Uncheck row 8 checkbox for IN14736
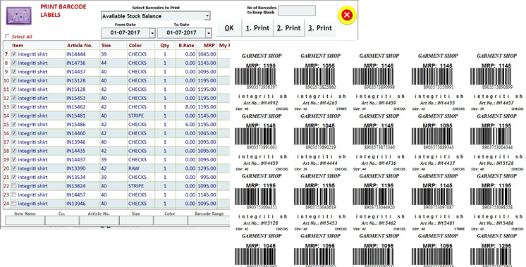526x267 pixels. 14,63
